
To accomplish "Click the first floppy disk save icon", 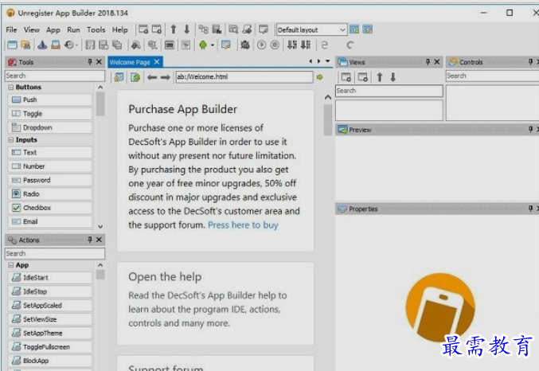I will click(90, 45).
